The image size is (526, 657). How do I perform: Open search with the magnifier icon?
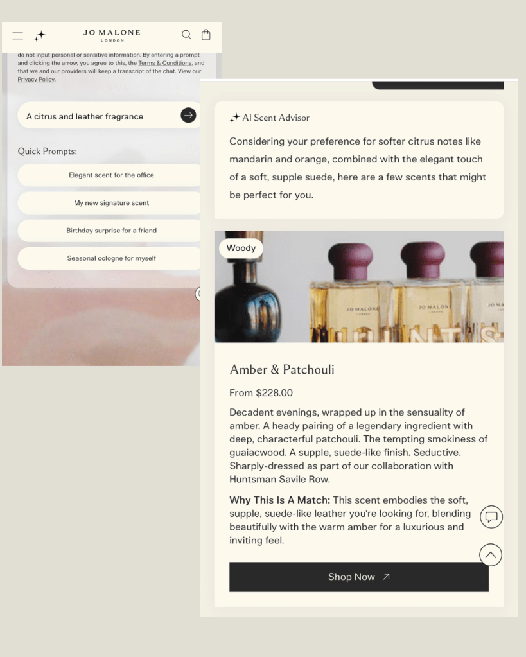186,35
